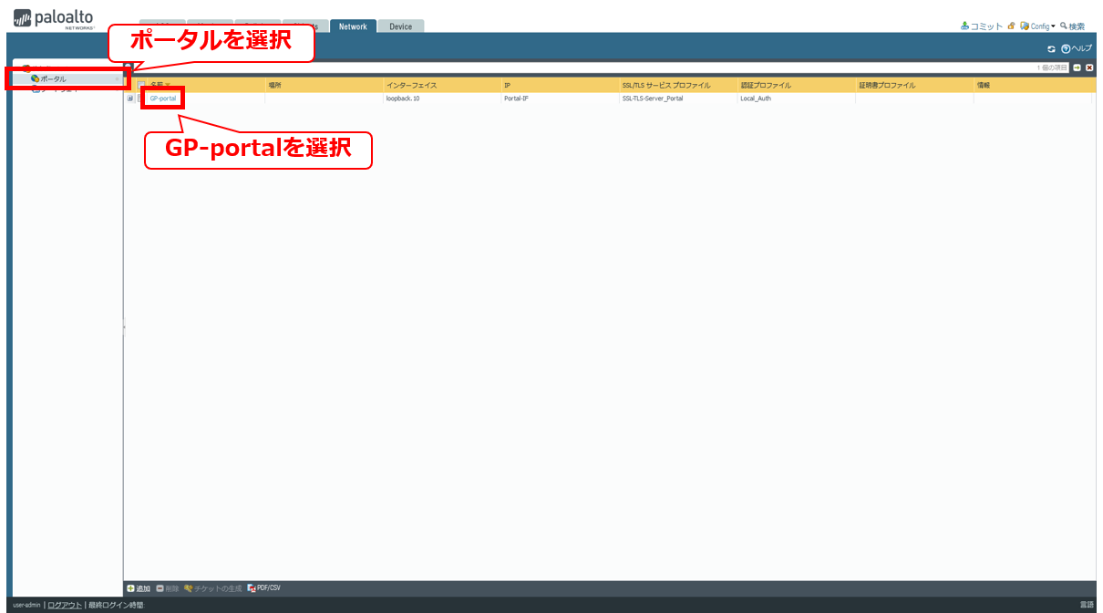Viewport: 1103px width, 613px height.
Task: Open the Device tab
Action: (401, 26)
